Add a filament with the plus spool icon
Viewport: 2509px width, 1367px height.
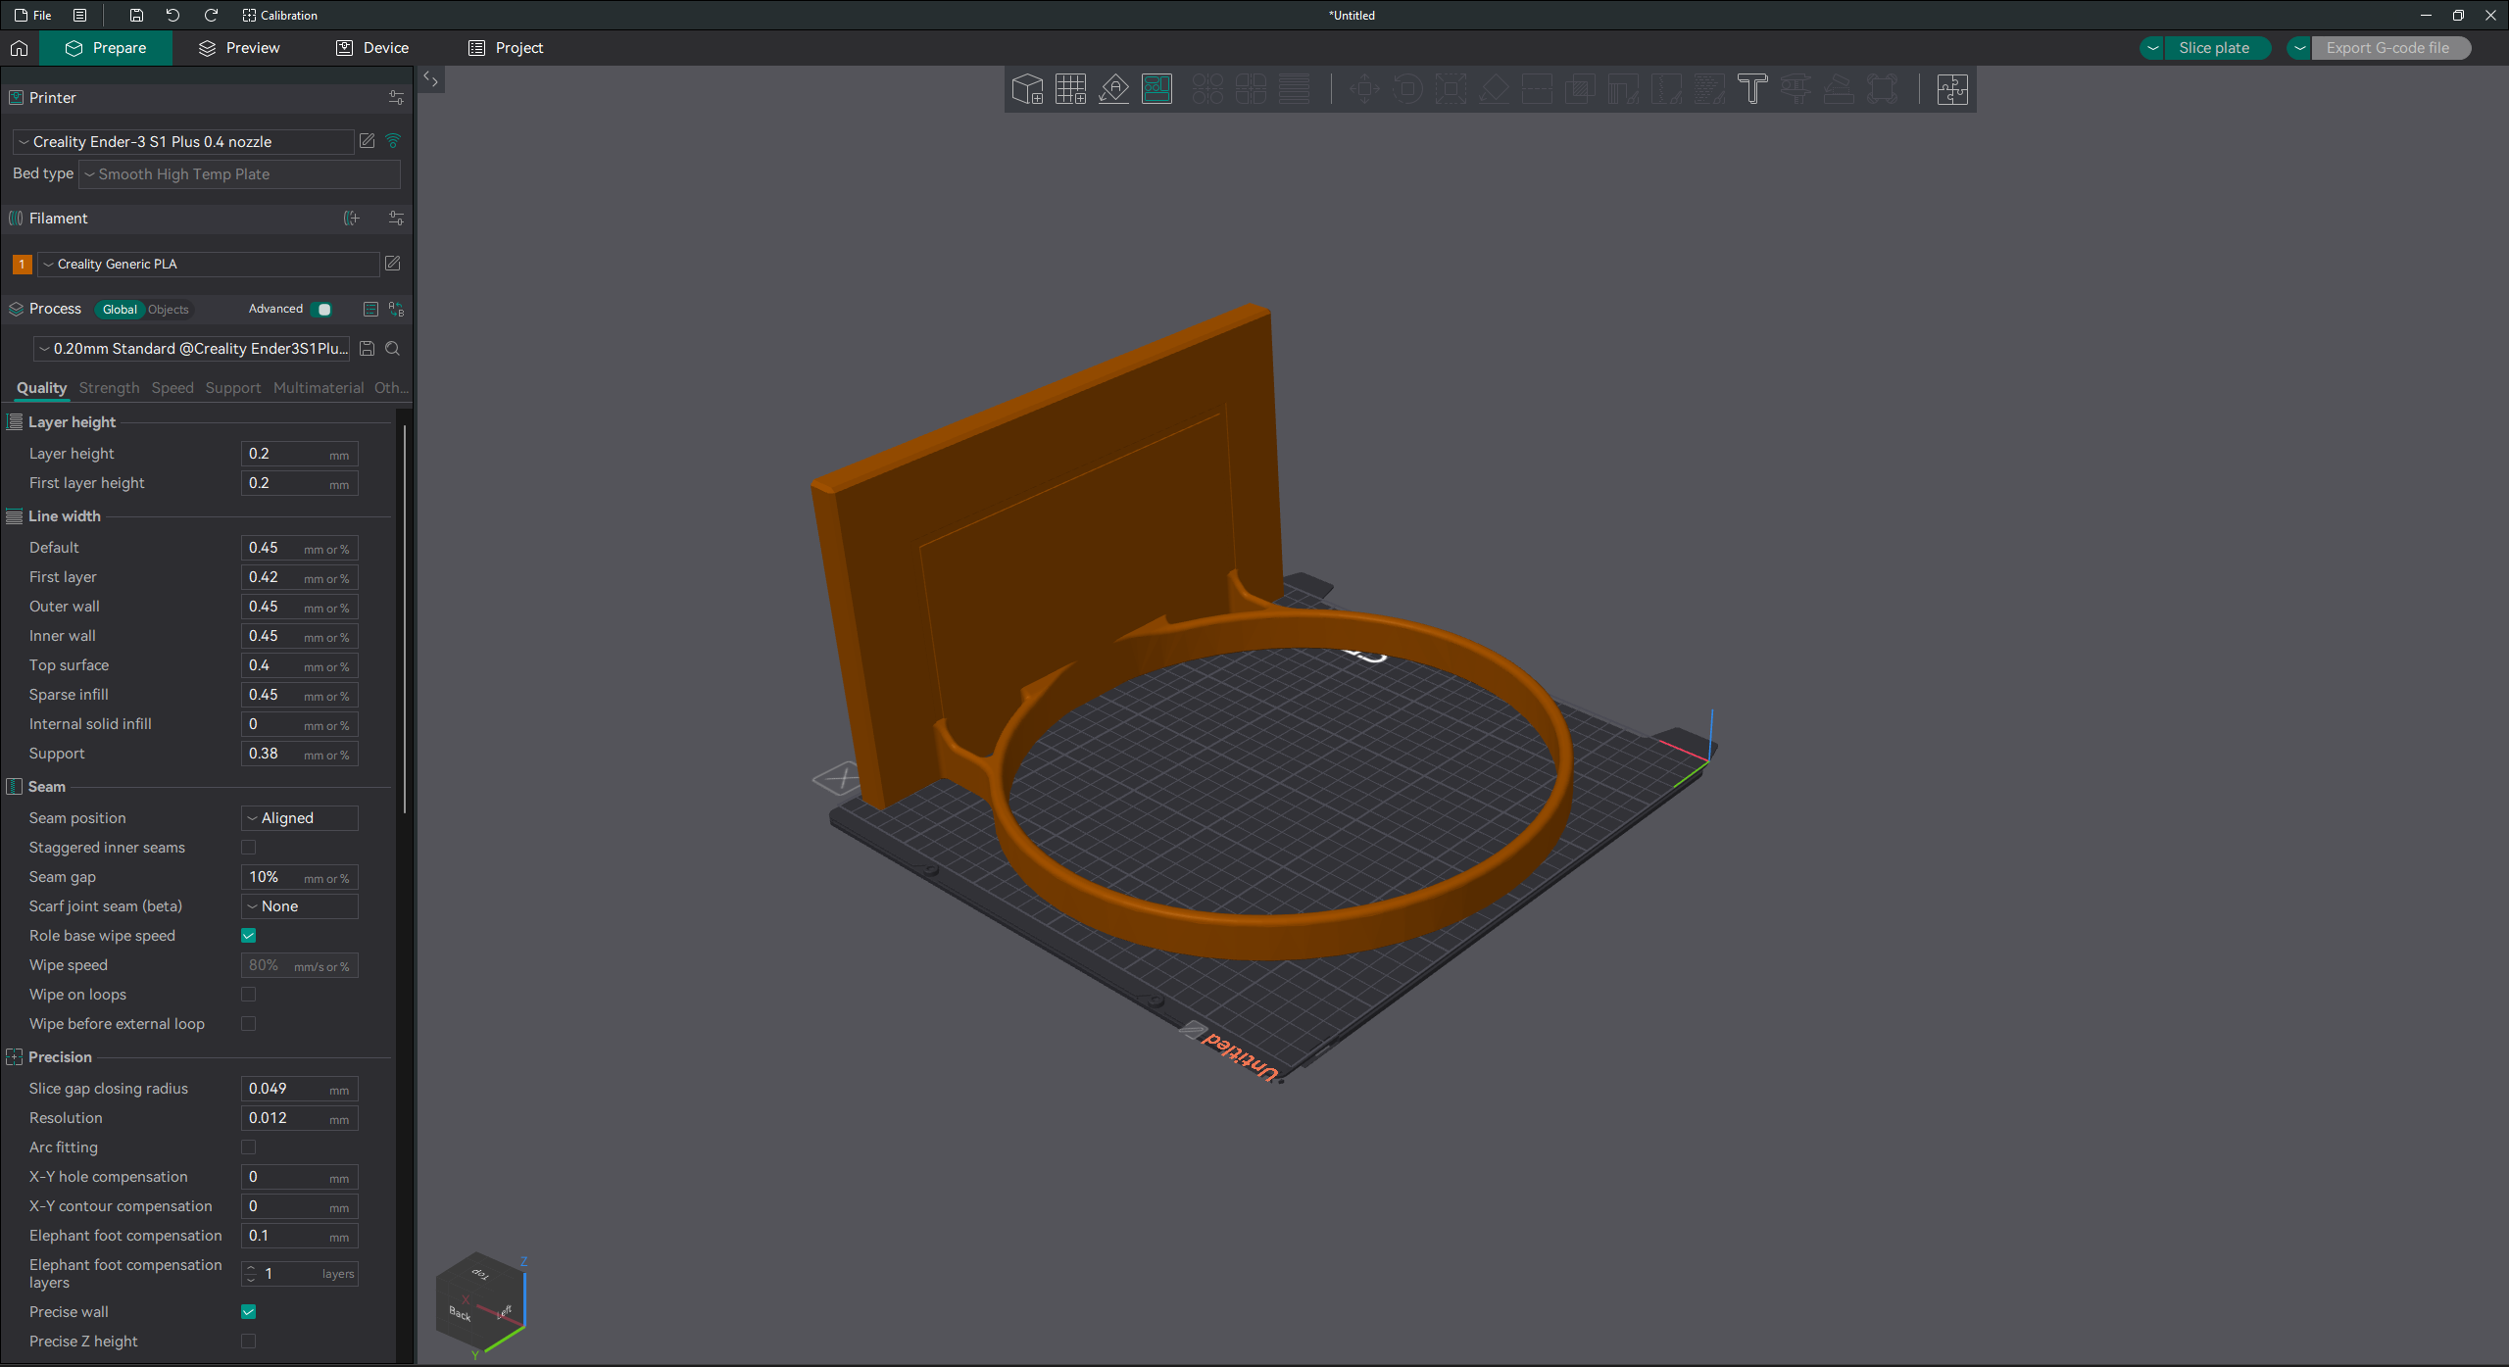[x=352, y=219]
